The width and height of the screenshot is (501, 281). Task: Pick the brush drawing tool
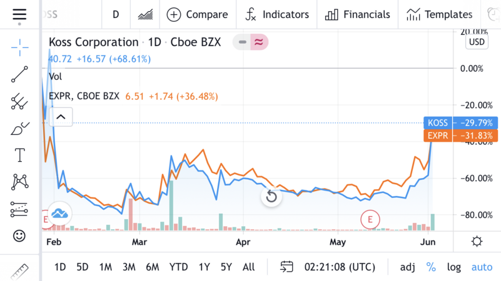pyautogui.click(x=19, y=129)
